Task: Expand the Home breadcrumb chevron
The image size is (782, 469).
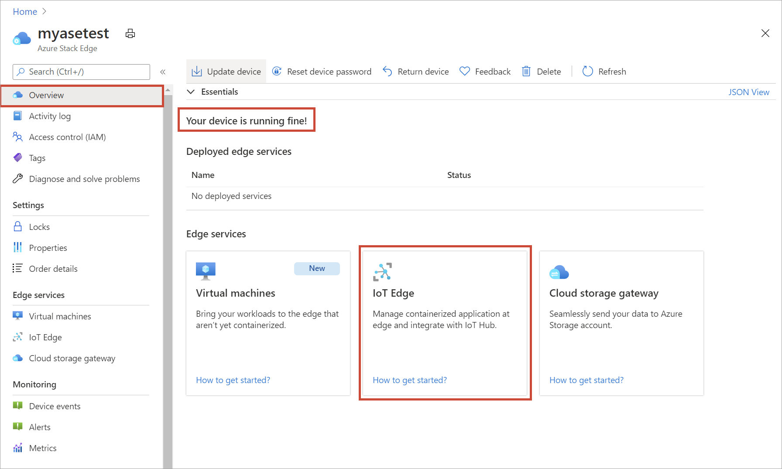Action: pos(44,11)
